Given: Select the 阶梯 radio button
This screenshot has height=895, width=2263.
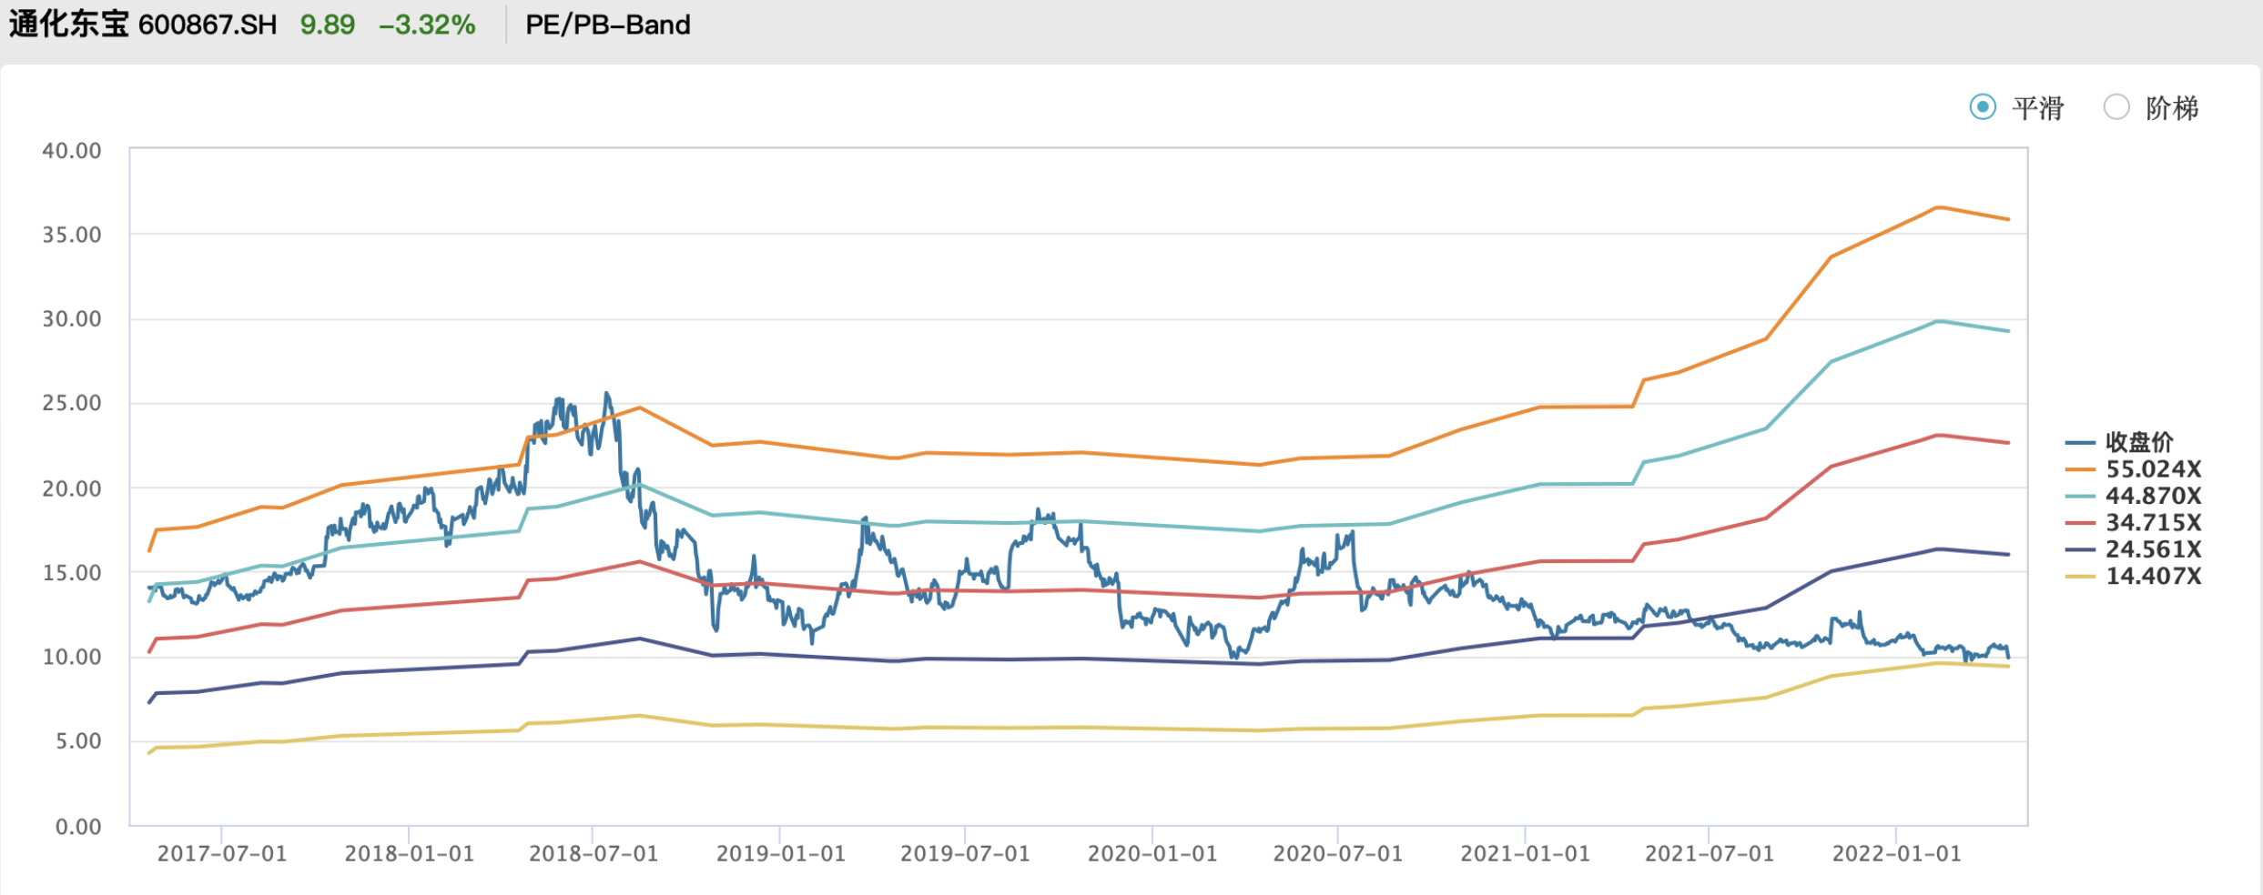Looking at the screenshot, I should coord(2116,107).
